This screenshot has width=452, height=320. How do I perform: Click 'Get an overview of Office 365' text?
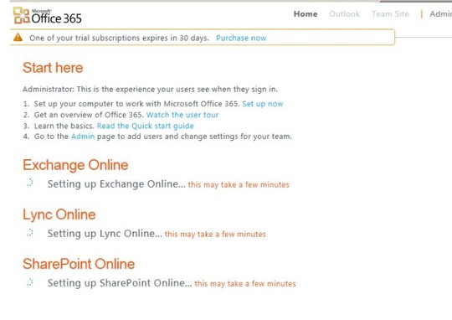89,115
